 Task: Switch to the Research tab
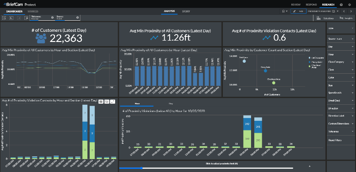[328, 5]
